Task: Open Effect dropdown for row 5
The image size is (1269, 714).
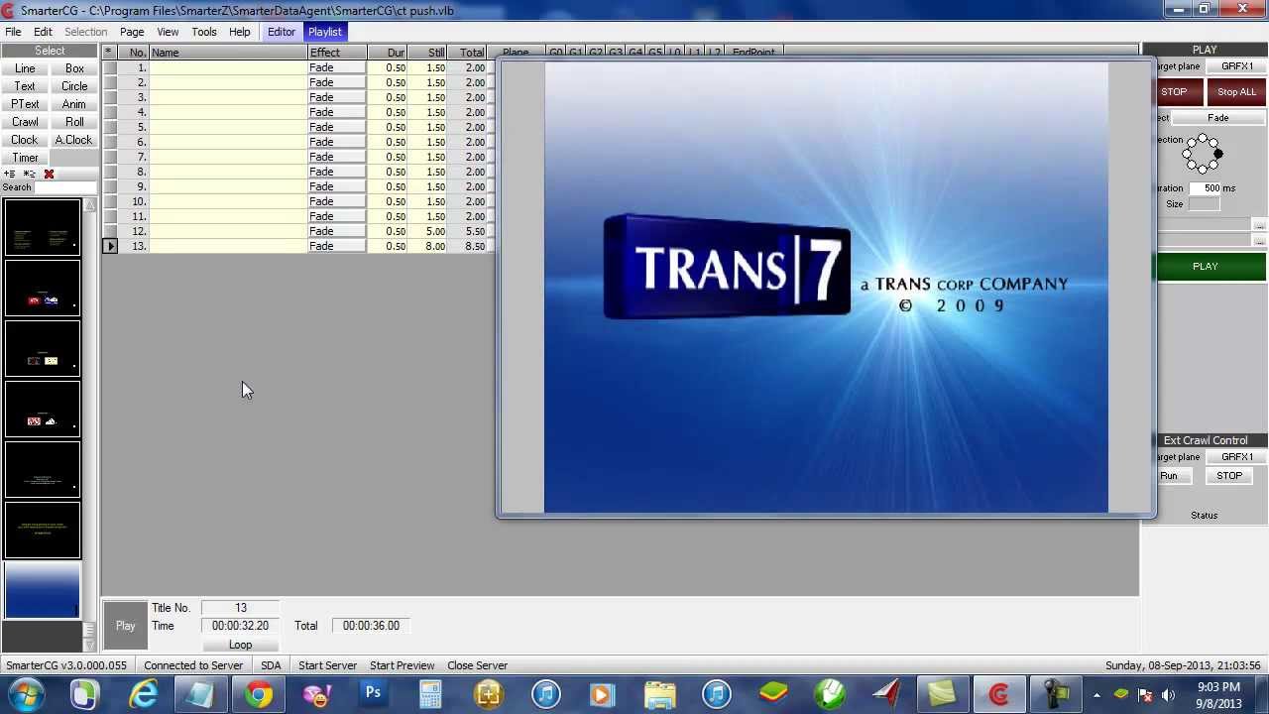Action: (x=336, y=128)
